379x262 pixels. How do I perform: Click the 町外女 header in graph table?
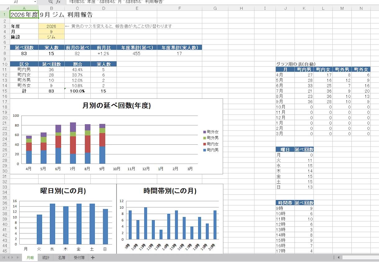pyautogui.click(x=361, y=70)
